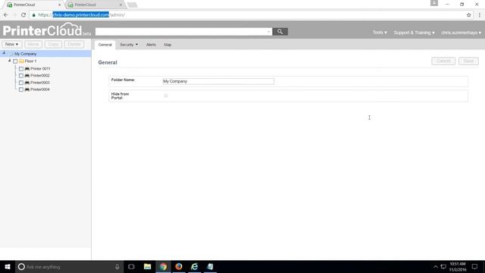The width and height of the screenshot is (485, 273).
Task: Select Printer0003 label in tree
Action: click(x=40, y=83)
